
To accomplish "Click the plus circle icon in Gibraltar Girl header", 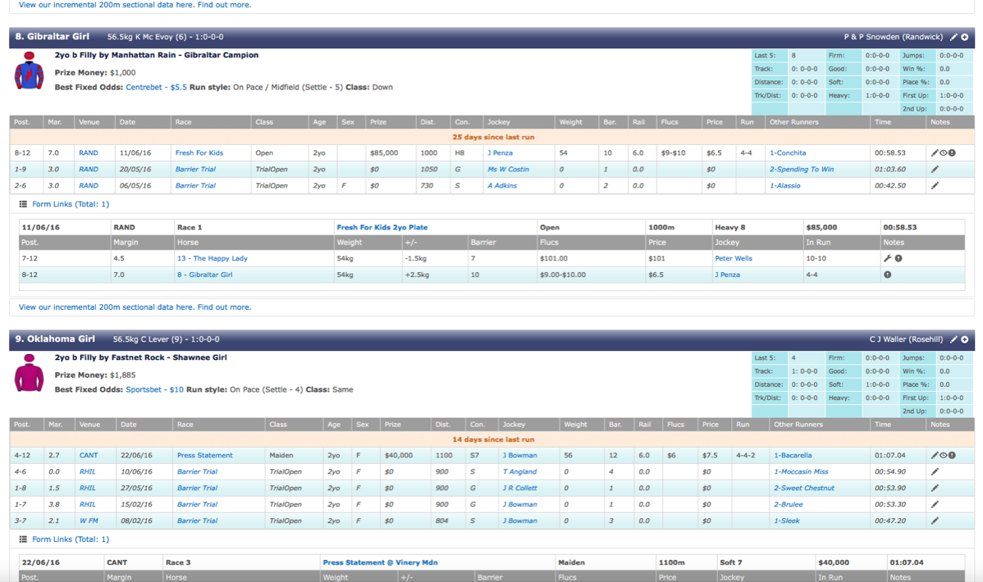I will pyautogui.click(x=965, y=37).
